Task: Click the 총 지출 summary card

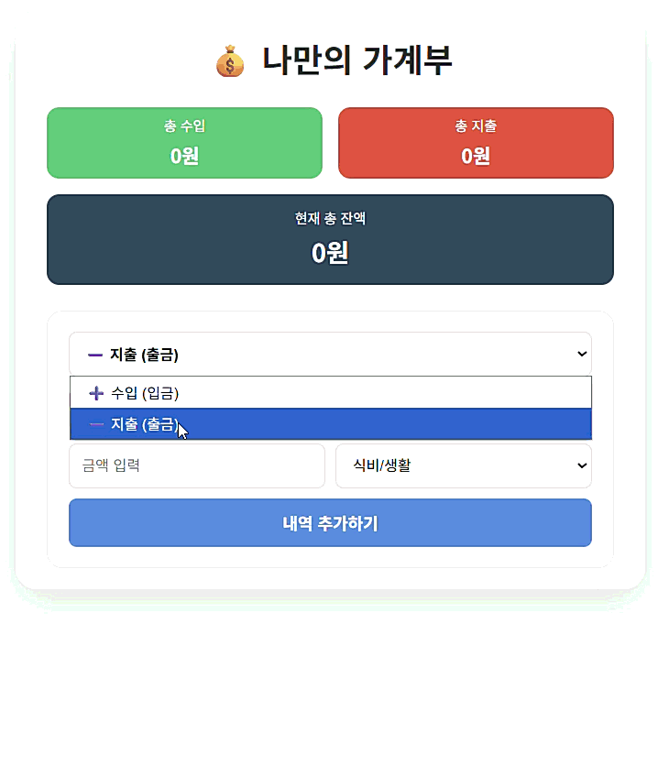Action: [476, 143]
